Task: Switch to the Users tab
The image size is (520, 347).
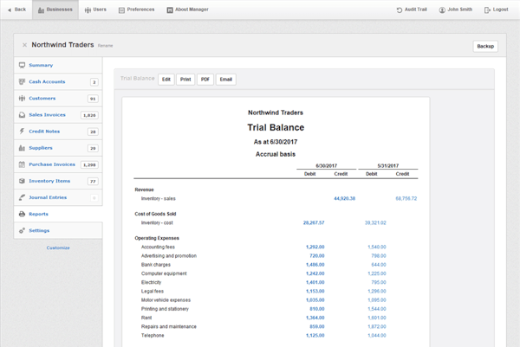Action: click(x=96, y=10)
